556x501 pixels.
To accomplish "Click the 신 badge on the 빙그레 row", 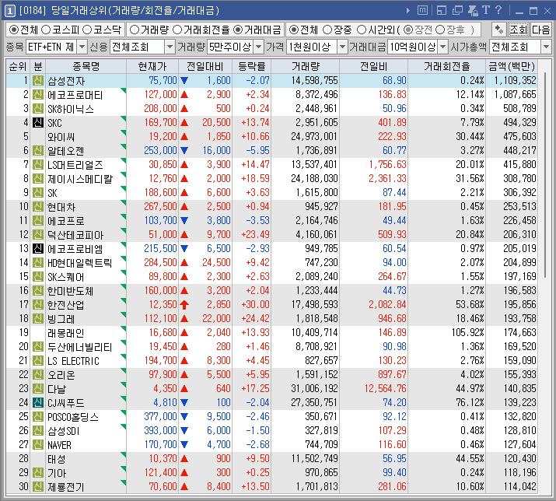I will pos(38,319).
